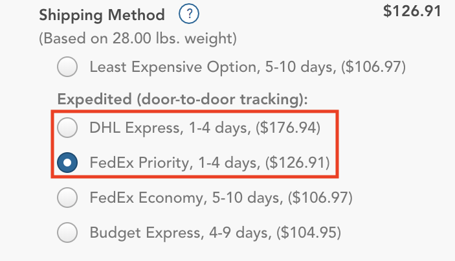Click the 'Expedited (door-to-door tracking)' heading

point(183,99)
